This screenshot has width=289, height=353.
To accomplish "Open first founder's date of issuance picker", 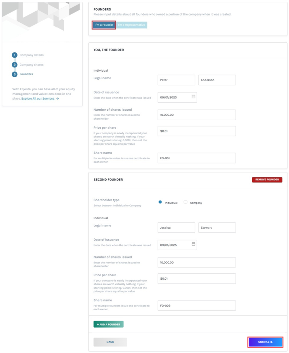I will click(174, 98).
